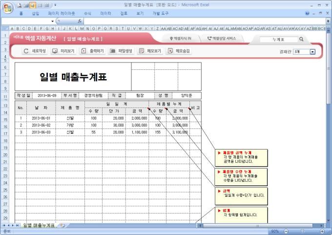
Task: Click the vertical scrollbar thumb
Action: coord(328,68)
